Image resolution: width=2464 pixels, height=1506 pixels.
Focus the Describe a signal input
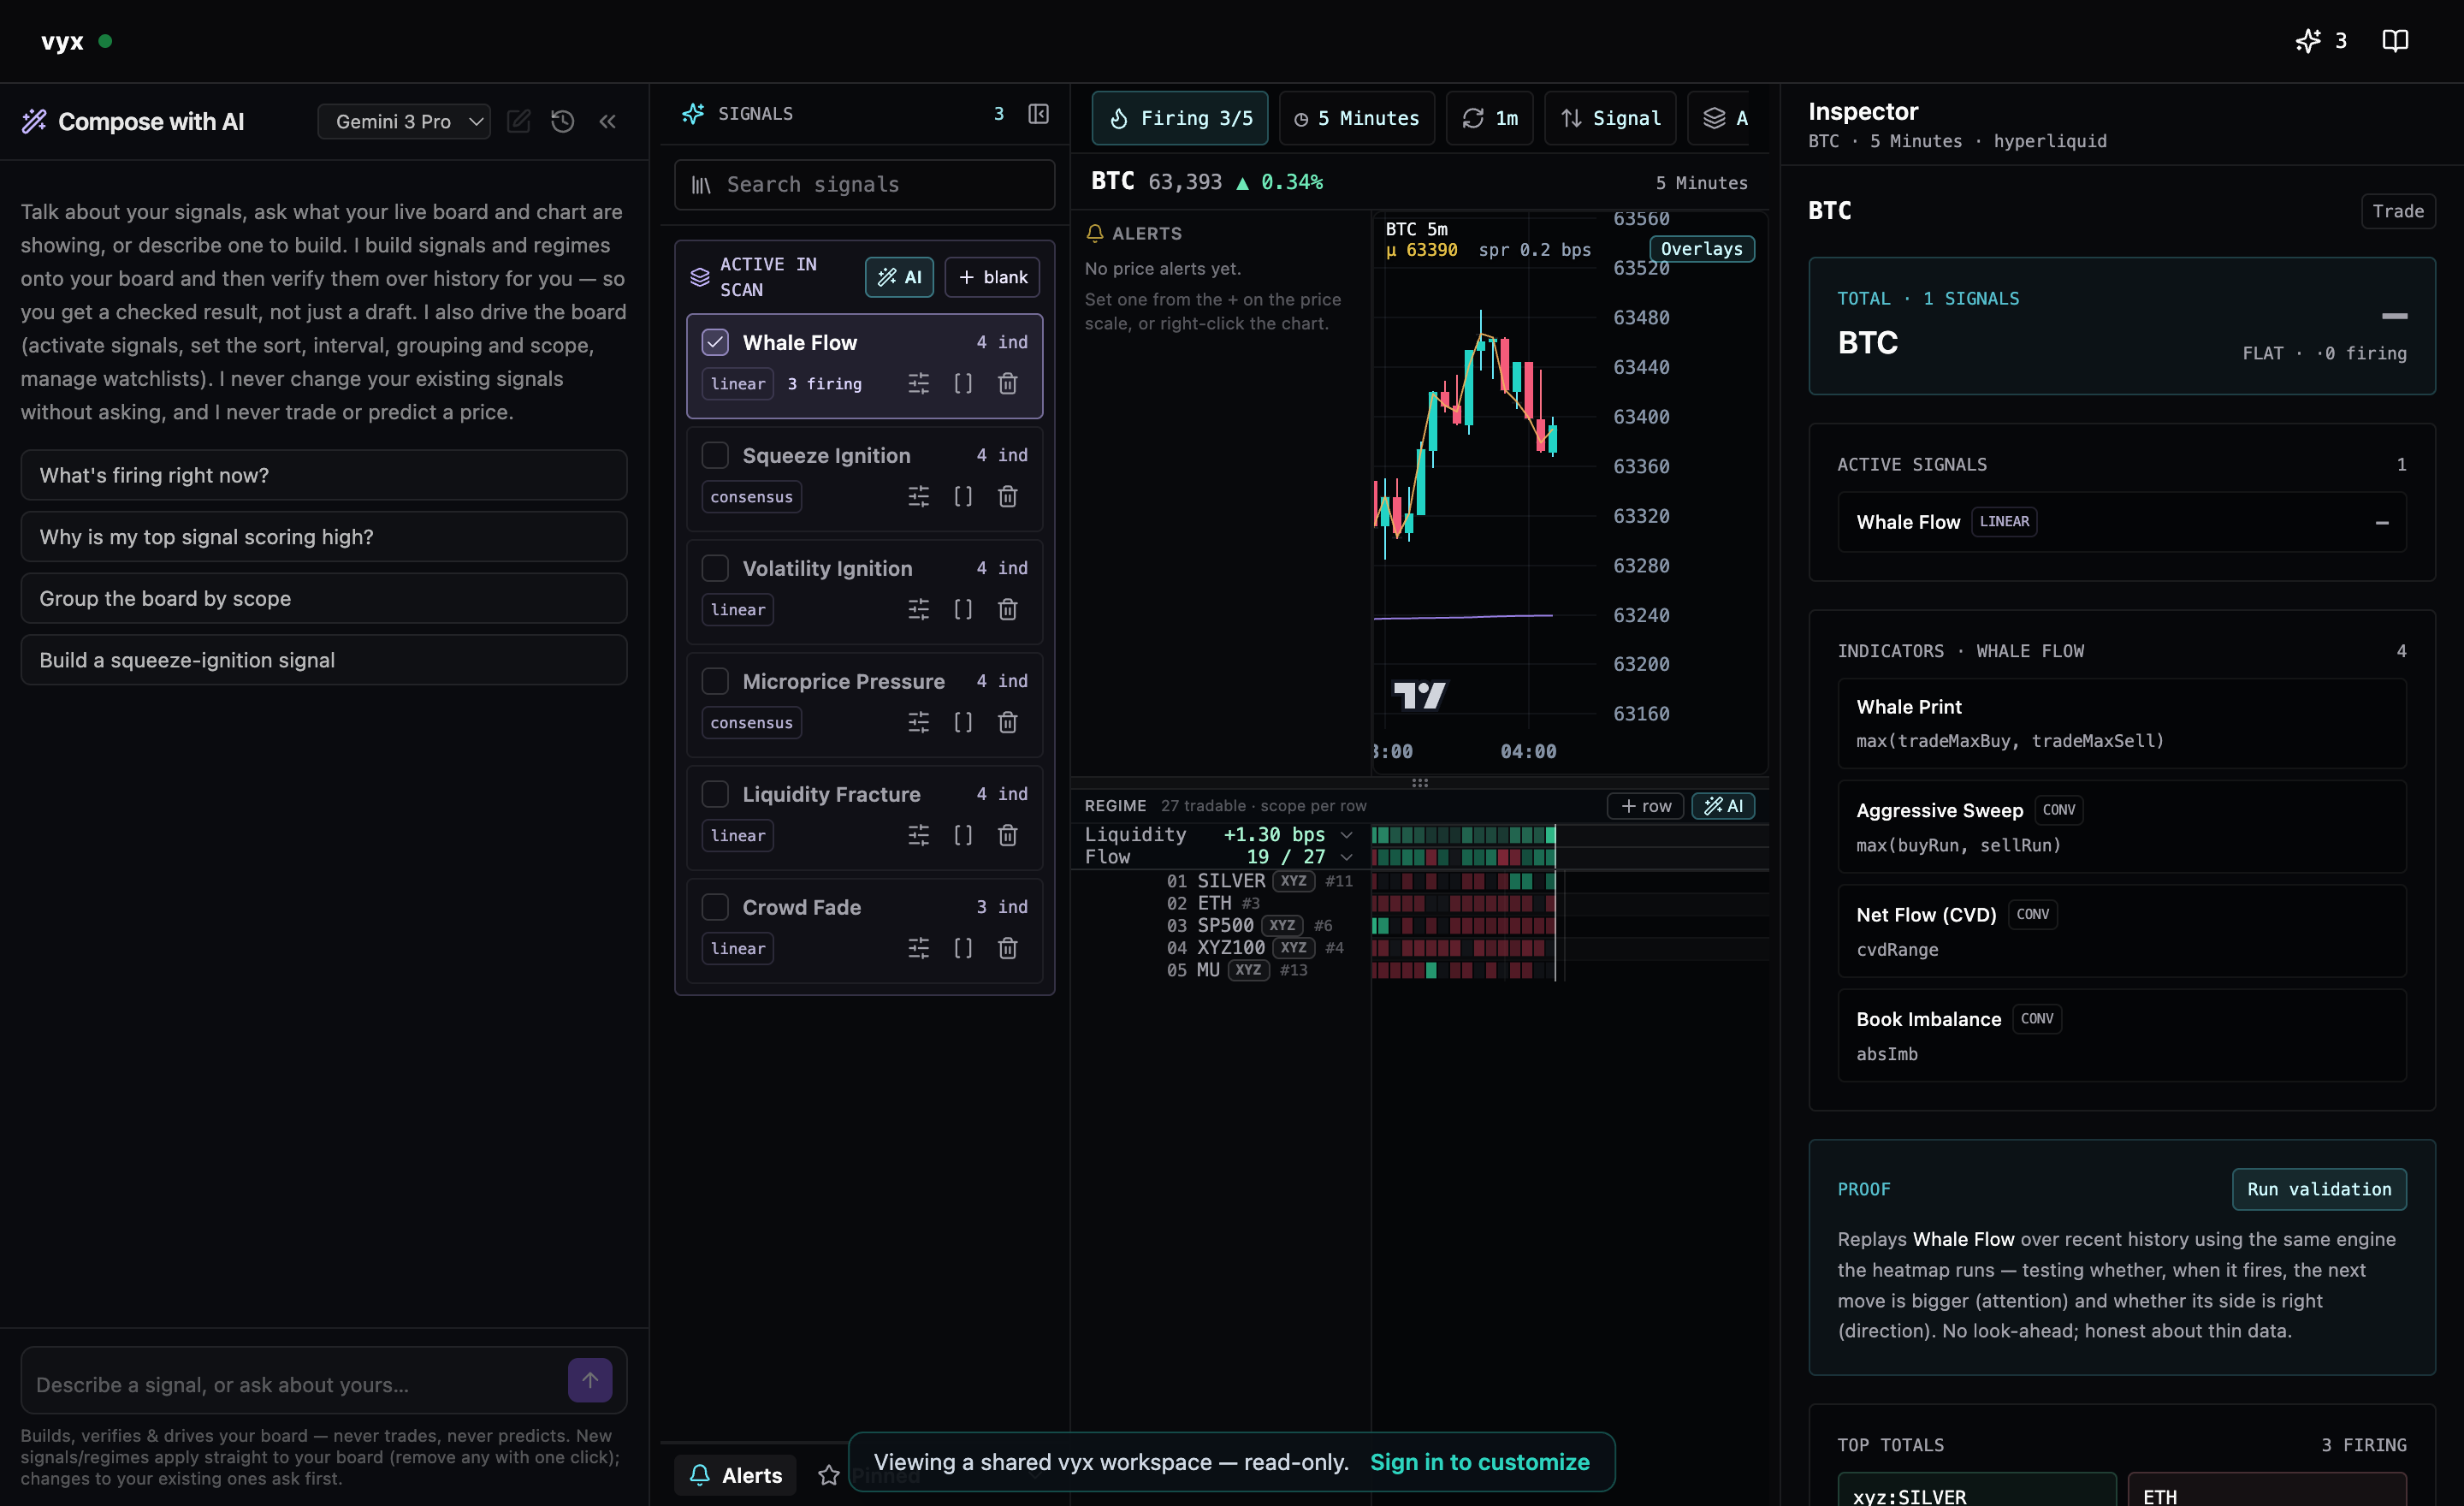[x=296, y=1385]
